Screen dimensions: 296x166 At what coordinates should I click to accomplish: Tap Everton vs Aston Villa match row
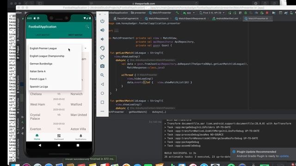pos(59,129)
